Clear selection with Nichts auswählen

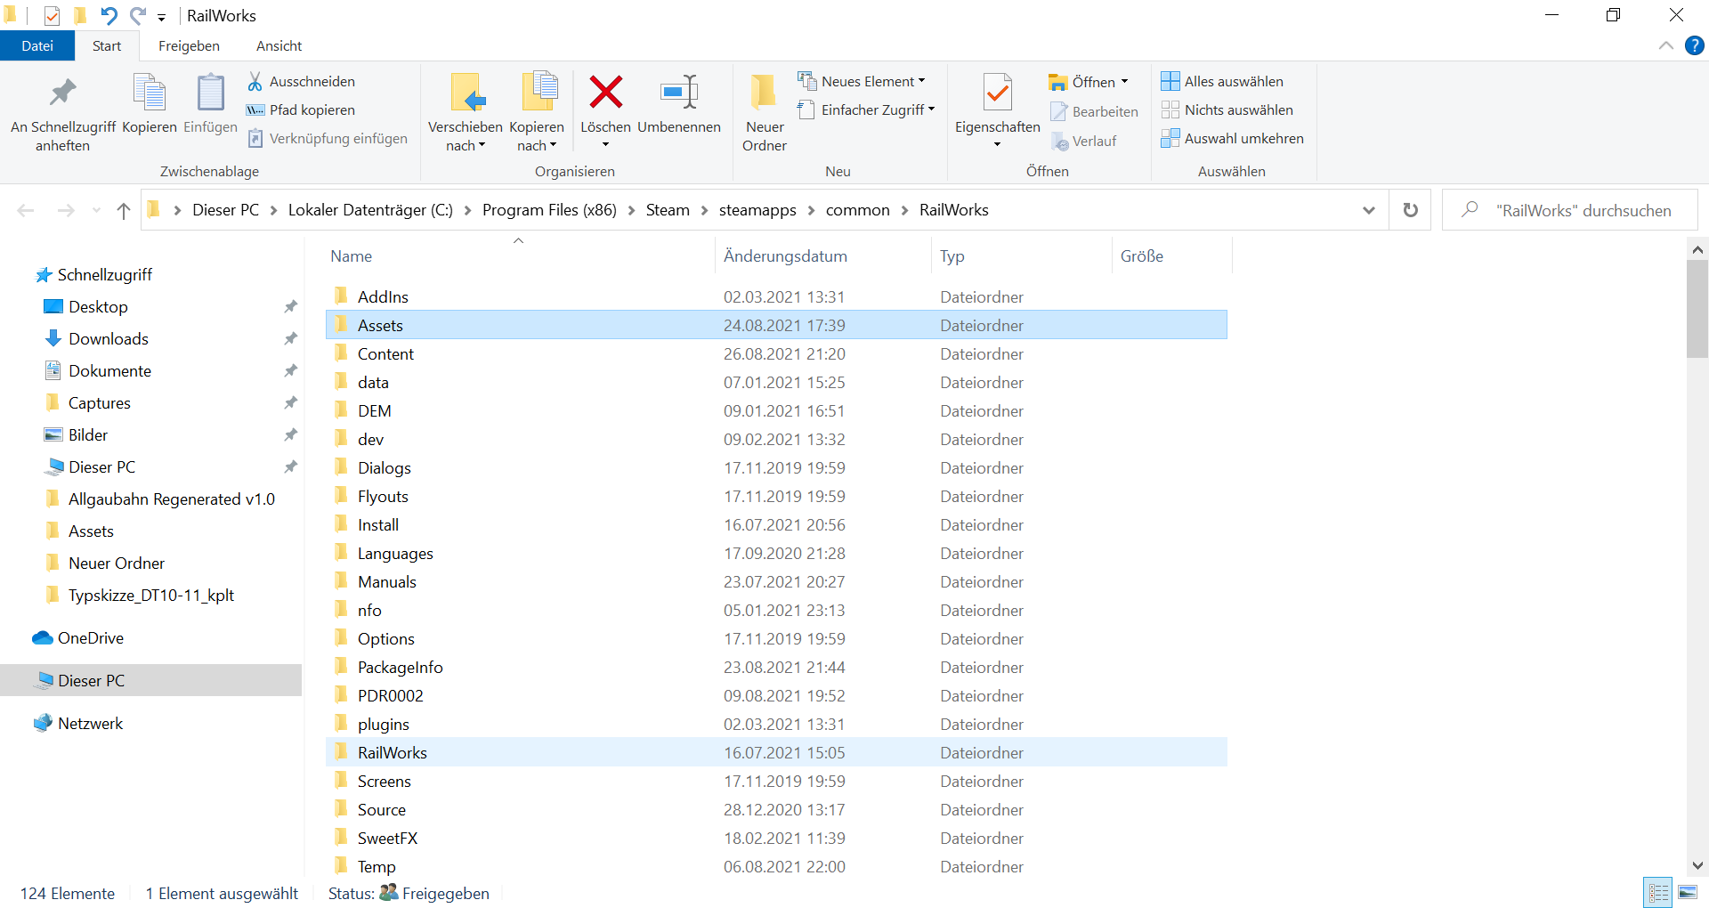click(1227, 109)
